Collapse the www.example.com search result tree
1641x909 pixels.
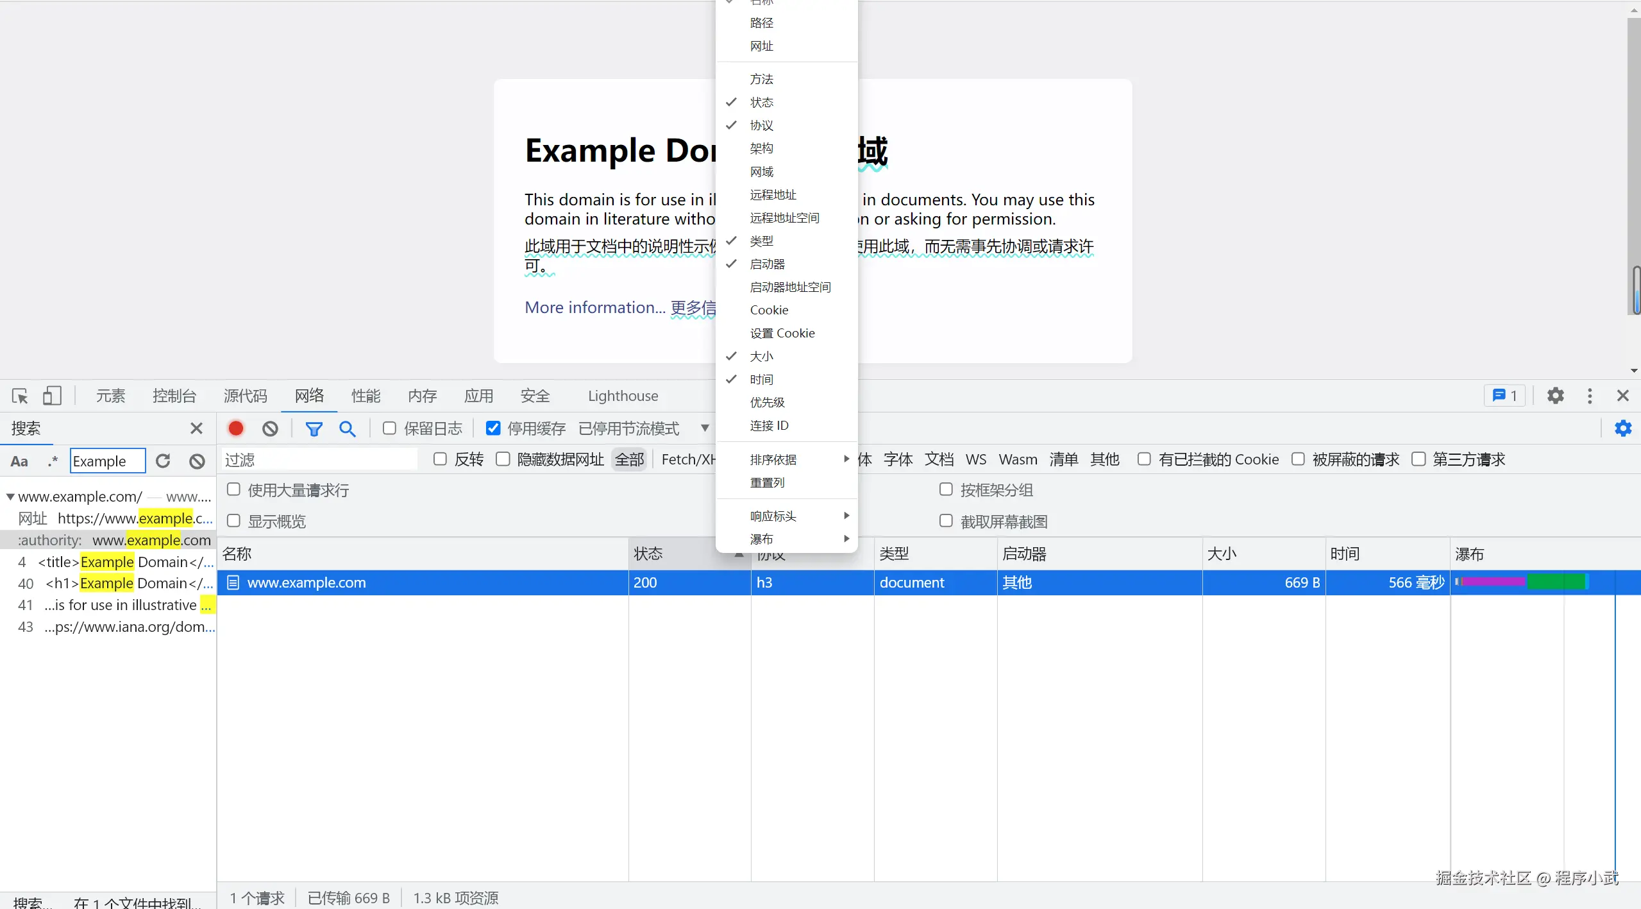coord(10,497)
